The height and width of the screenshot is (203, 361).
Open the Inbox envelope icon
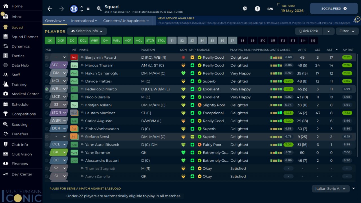[x=6, y=17]
